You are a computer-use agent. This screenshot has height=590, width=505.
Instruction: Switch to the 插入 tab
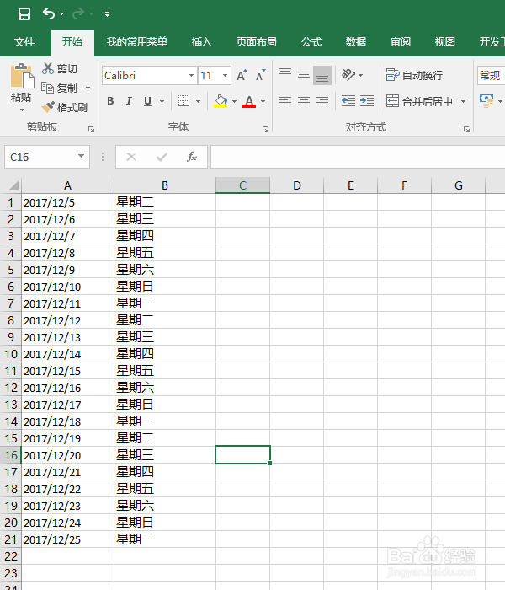tap(202, 42)
